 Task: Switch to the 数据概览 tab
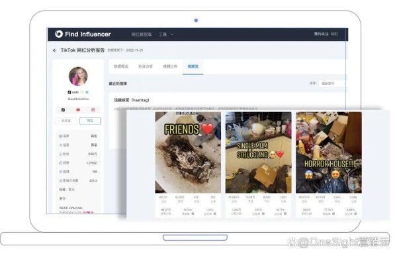[x=121, y=66]
